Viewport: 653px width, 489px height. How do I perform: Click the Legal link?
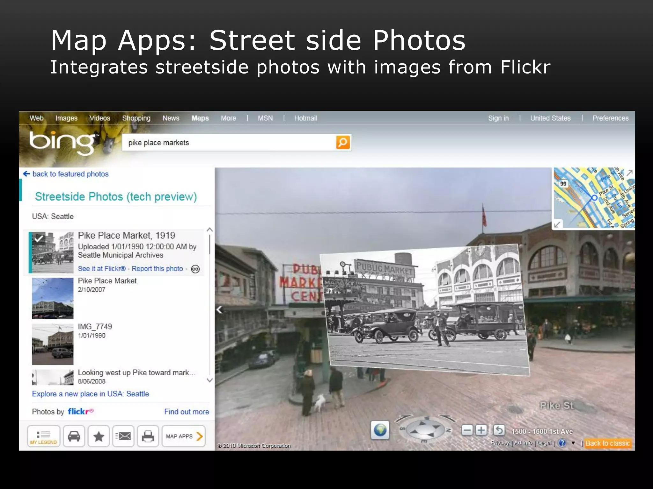[544, 443]
